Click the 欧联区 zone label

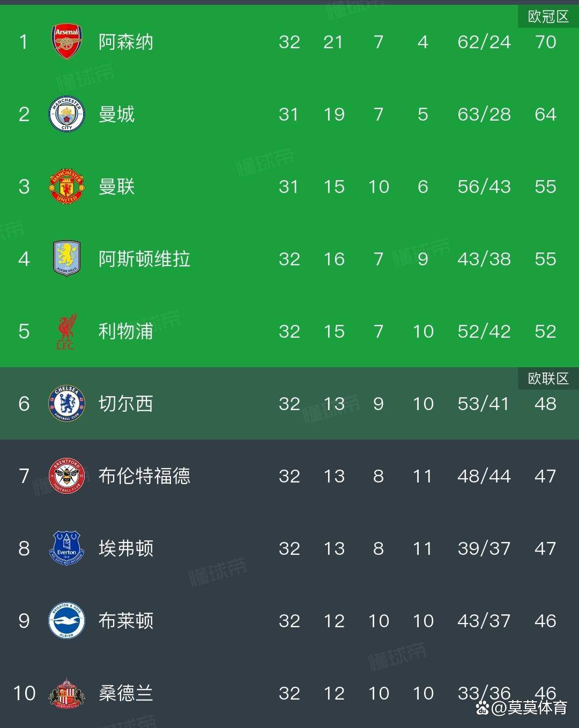[548, 378]
